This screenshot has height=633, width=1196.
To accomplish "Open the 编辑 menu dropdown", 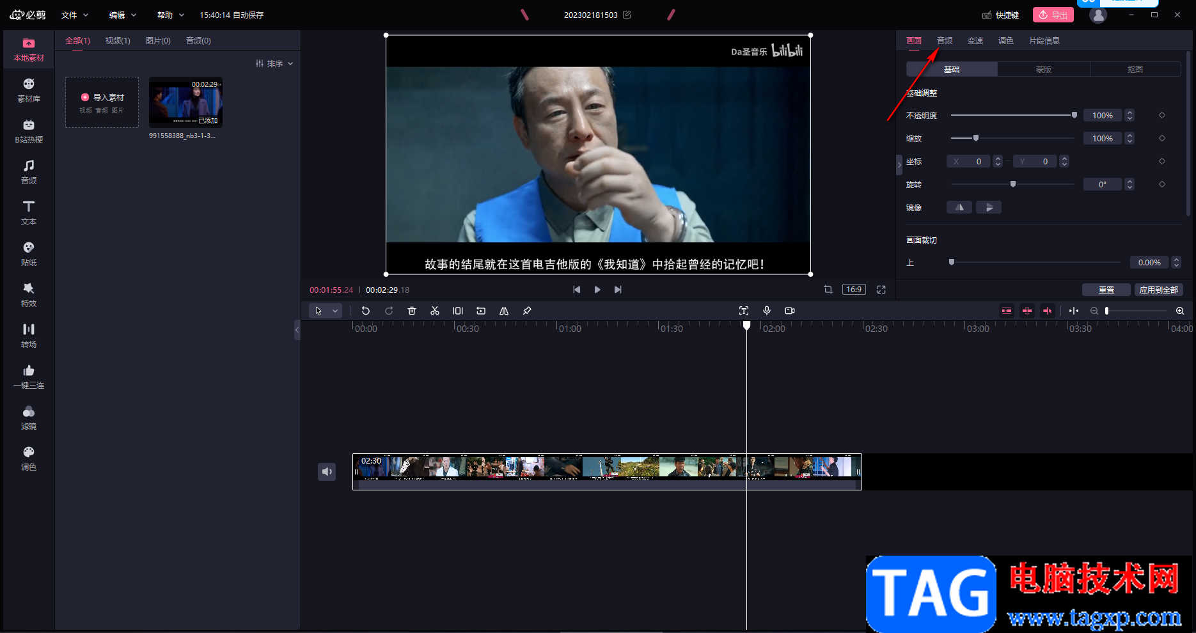I will (x=123, y=15).
